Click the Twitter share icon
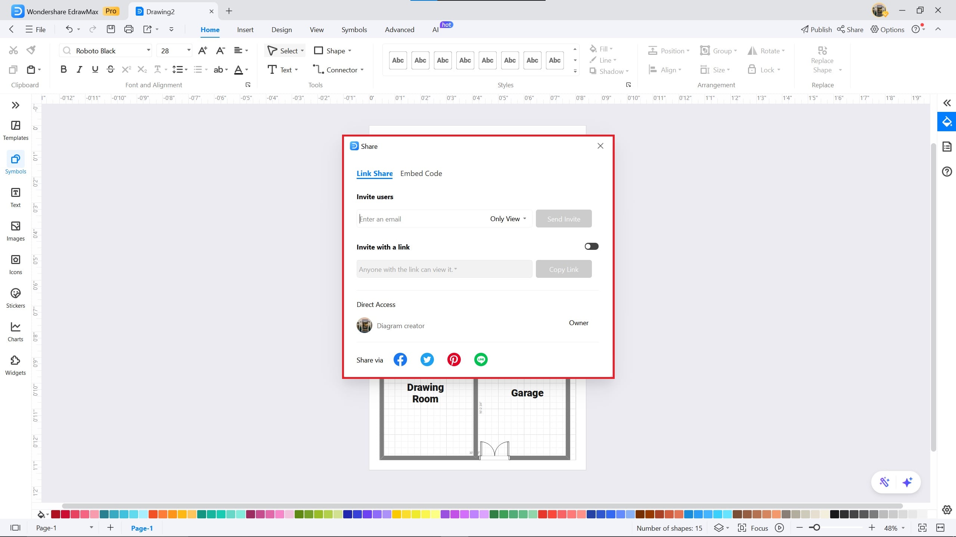The width and height of the screenshot is (956, 537). (427, 359)
